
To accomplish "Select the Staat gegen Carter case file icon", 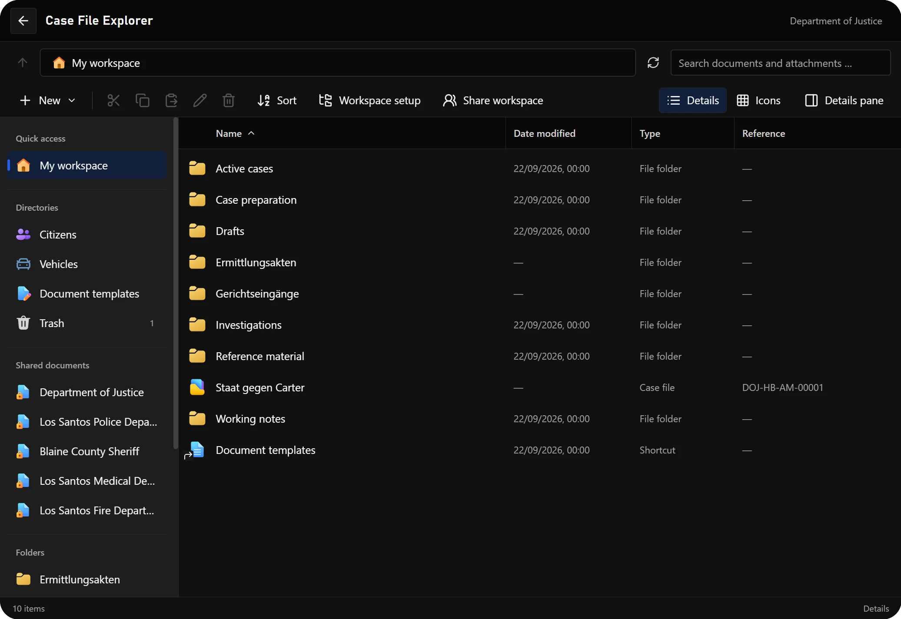I will click(197, 387).
